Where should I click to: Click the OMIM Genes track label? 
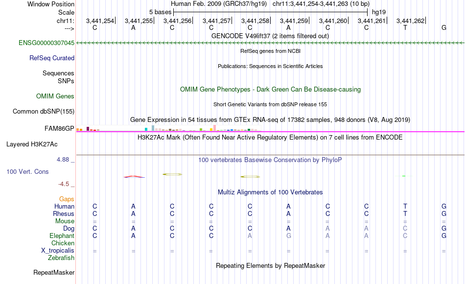pyautogui.click(x=55, y=96)
